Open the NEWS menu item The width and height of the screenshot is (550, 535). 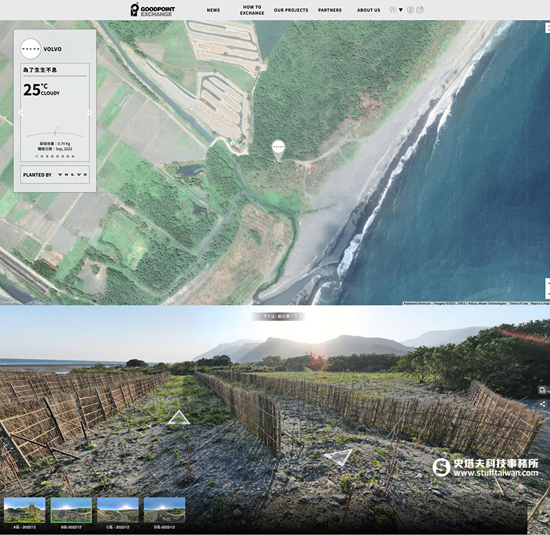[x=213, y=10]
